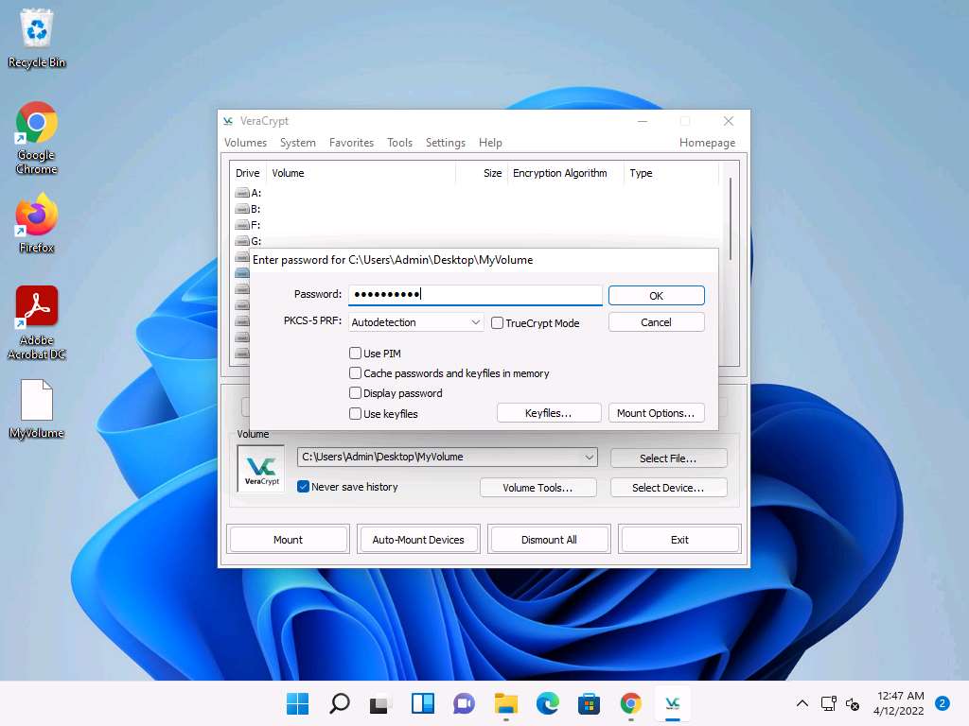Screen dimensions: 969x726
Task: Open Adobe Acrobat DC desktop shortcut
Action: (x=37, y=307)
